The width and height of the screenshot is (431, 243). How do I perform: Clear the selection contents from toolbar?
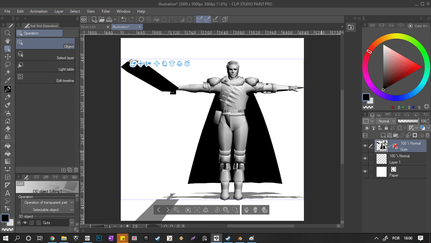(149, 19)
